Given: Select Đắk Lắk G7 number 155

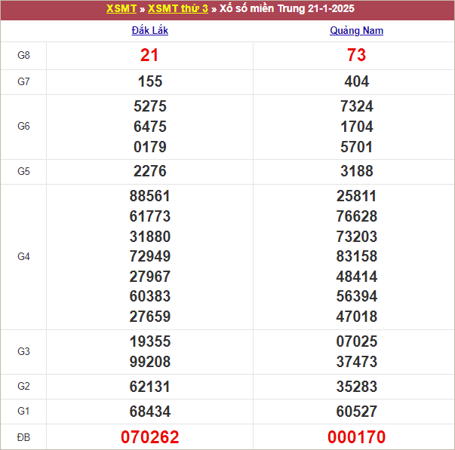Looking at the screenshot, I should point(150,81).
